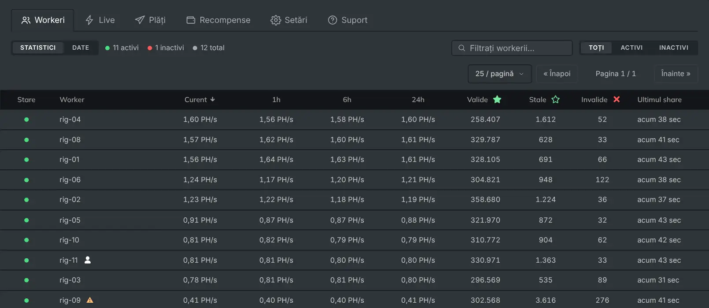Click the Invalide red X icon

[617, 99]
